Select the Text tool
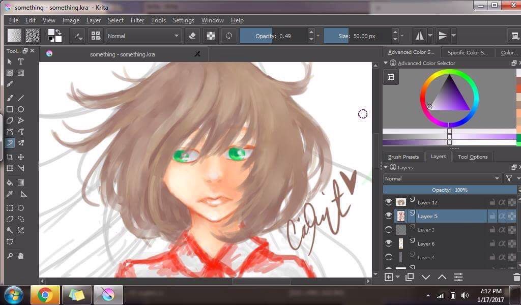The width and height of the screenshot is (521, 305). point(20,62)
